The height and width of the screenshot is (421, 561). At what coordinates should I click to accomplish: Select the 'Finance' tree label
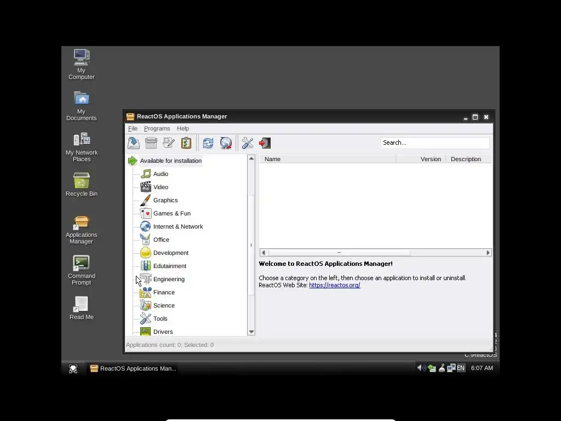point(164,292)
